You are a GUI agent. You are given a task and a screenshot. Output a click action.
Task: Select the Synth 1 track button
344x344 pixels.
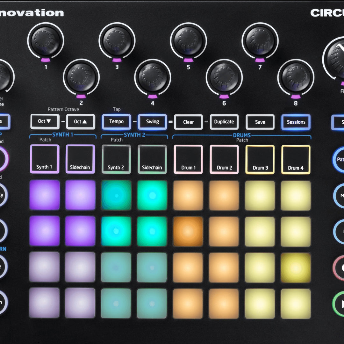point(45,159)
